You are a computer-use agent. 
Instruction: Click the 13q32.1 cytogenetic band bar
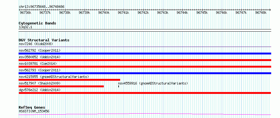click(145, 30)
